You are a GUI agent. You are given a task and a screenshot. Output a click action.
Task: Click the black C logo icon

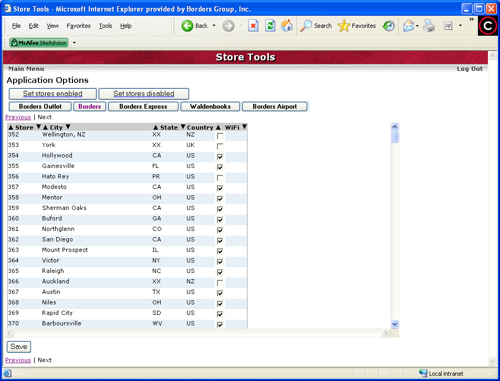pos(487,26)
